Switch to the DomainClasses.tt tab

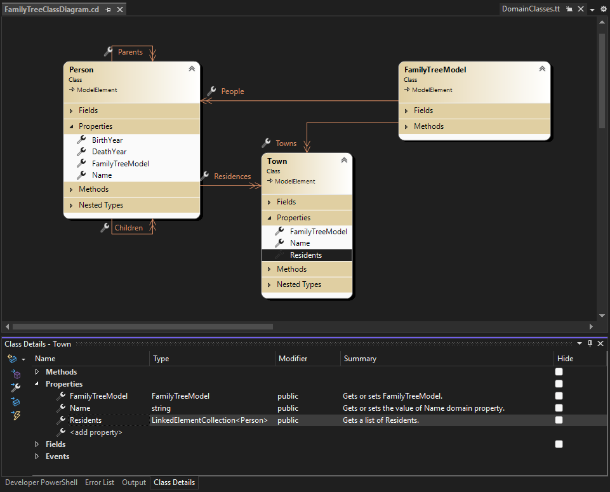531,9
